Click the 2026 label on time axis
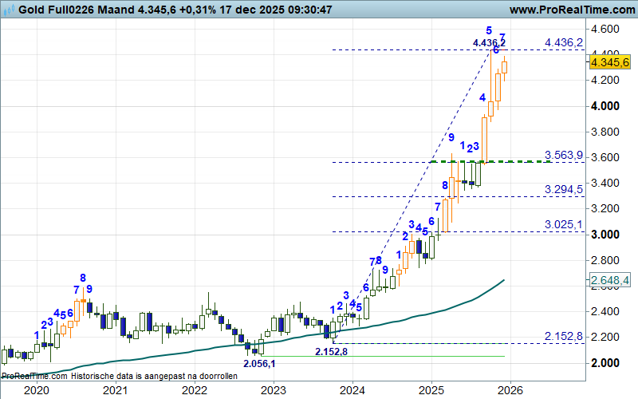Image resolution: width=638 pixels, height=399 pixels. 510,390
